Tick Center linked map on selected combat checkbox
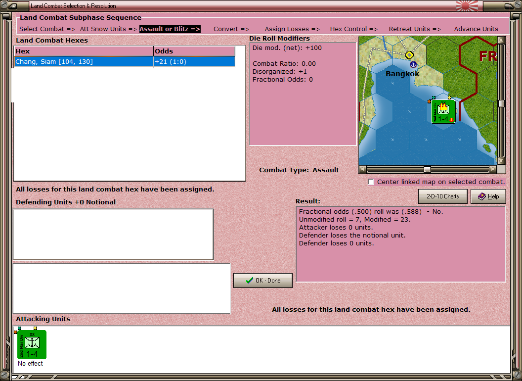This screenshot has height=381, width=522. click(x=371, y=182)
